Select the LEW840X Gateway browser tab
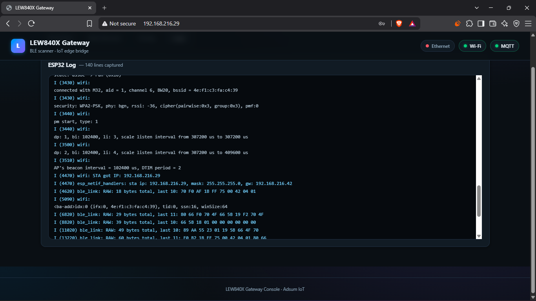Image resolution: width=536 pixels, height=301 pixels. click(x=49, y=8)
